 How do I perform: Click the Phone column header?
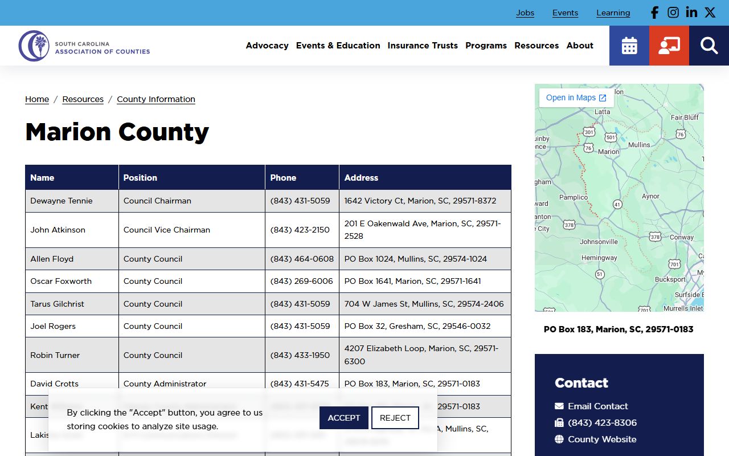[x=302, y=177]
